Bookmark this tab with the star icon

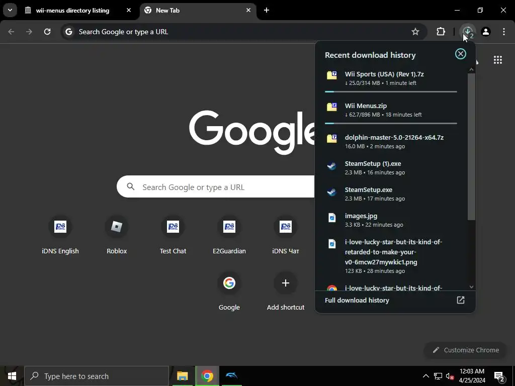tap(415, 32)
